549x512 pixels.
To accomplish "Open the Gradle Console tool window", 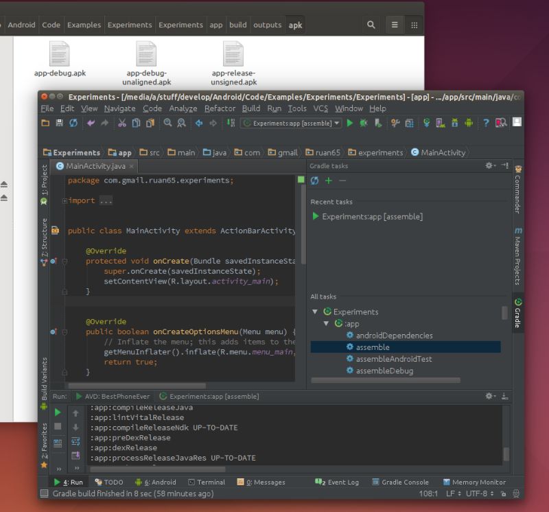I will [400, 482].
